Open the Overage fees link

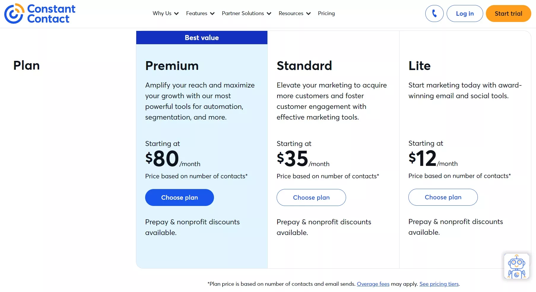(x=373, y=284)
